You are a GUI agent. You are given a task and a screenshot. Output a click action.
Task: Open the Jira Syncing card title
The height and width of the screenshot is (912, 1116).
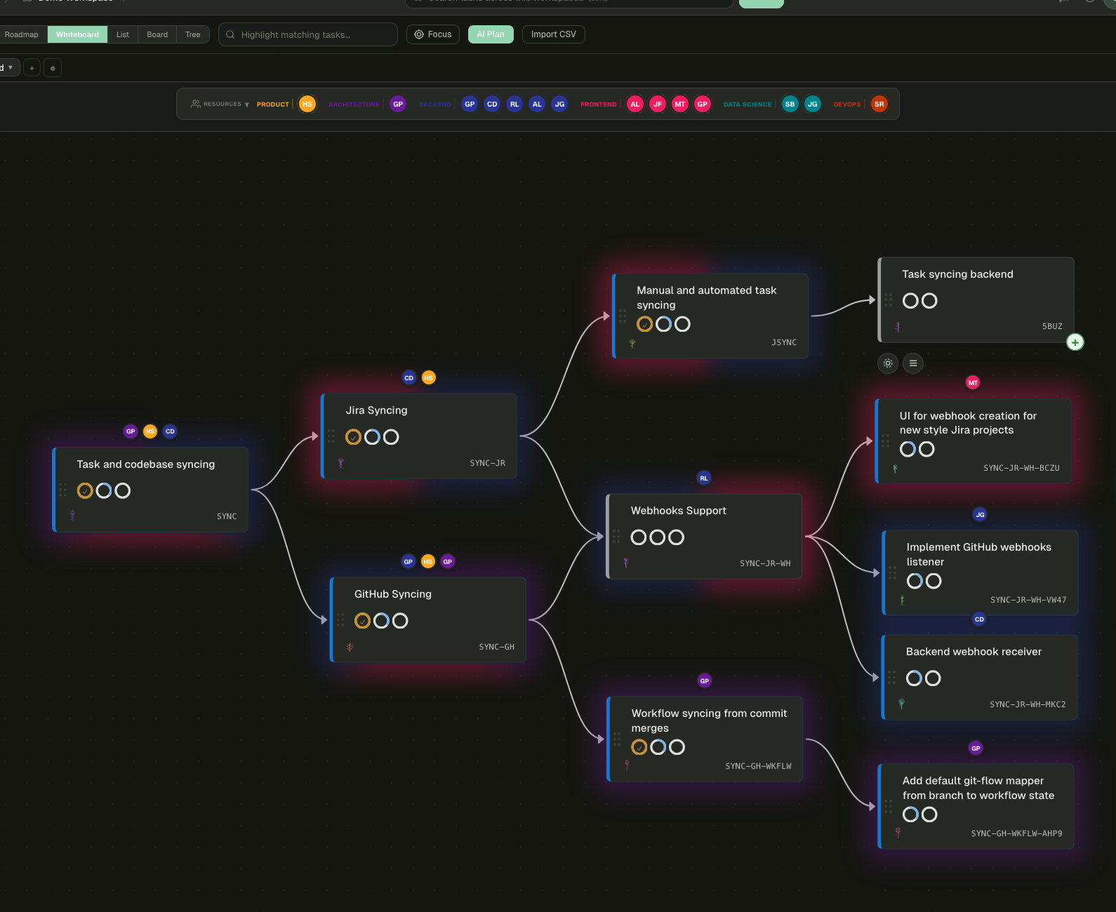376,410
